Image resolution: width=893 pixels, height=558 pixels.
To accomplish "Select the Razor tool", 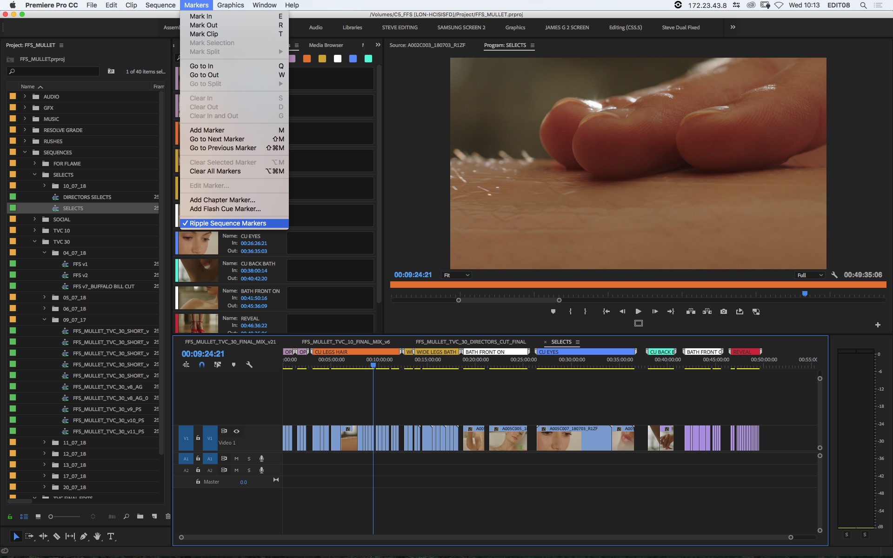I will pos(57,536).
